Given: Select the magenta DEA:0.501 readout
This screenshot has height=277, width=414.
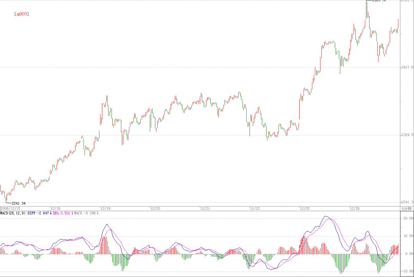Looking at the screenshot, I should pyautogui.click(x=61, y=213).
